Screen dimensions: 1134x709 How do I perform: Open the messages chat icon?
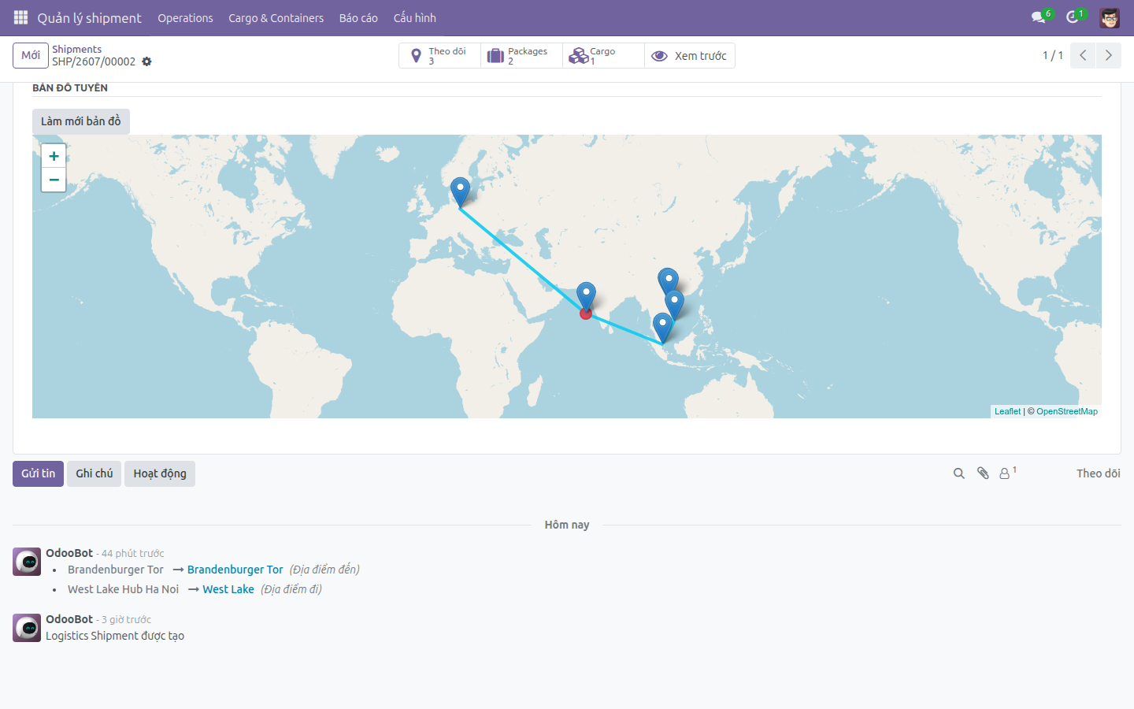(1039, 17)
